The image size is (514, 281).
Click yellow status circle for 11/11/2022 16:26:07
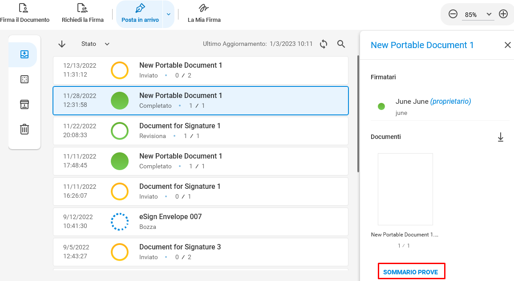(x=120, y=191)
